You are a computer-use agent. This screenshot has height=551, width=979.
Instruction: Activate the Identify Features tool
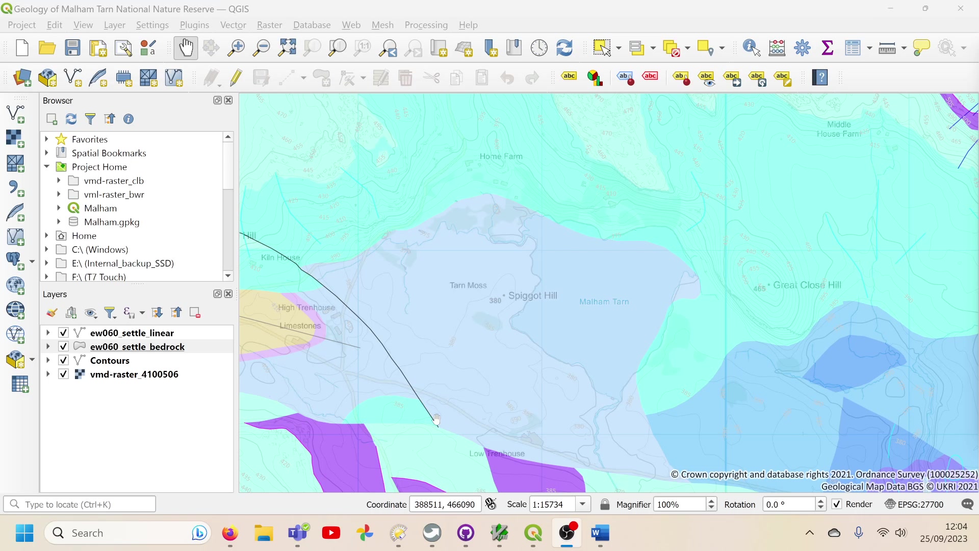pos(750,47)
